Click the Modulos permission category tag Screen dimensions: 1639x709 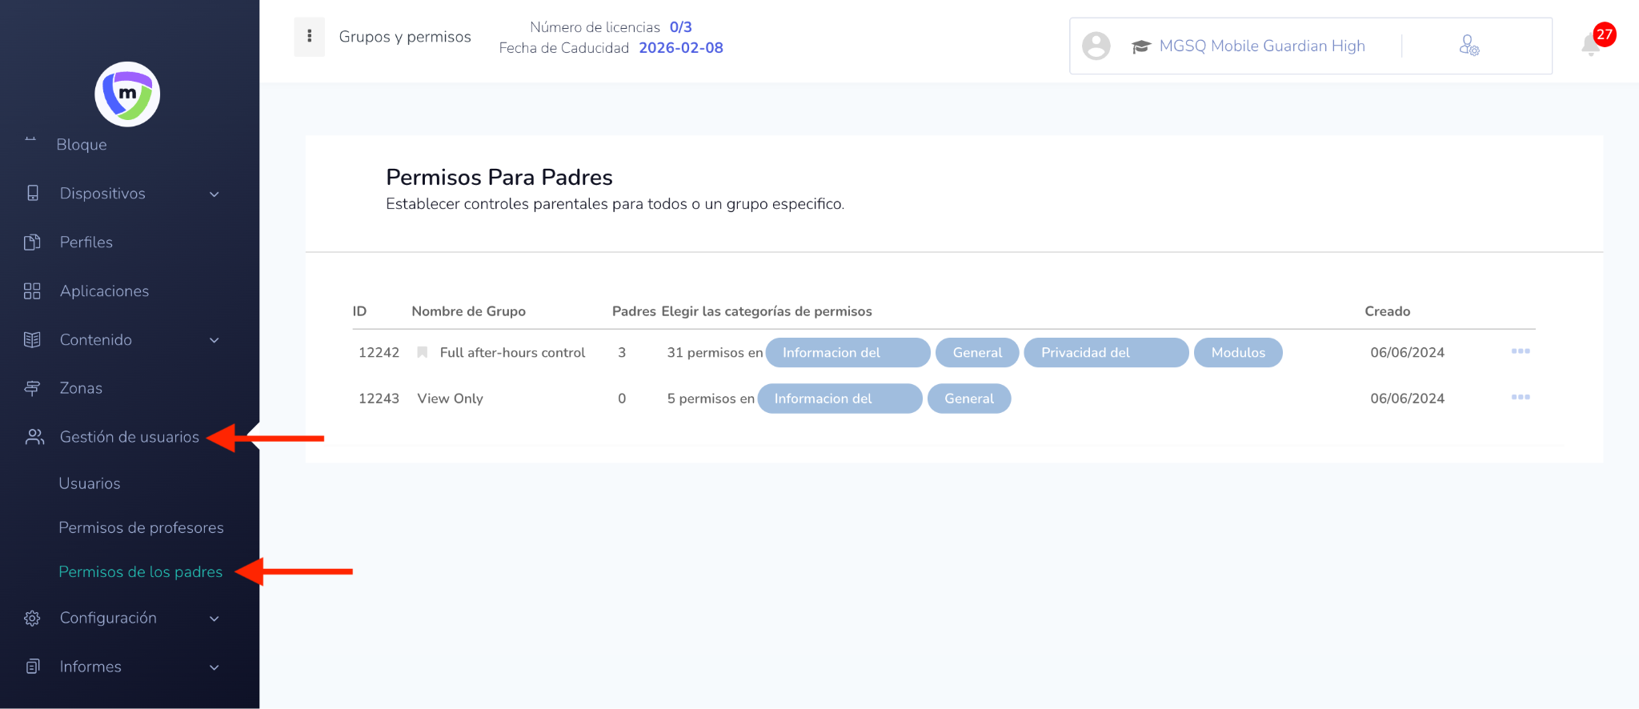1237,353
